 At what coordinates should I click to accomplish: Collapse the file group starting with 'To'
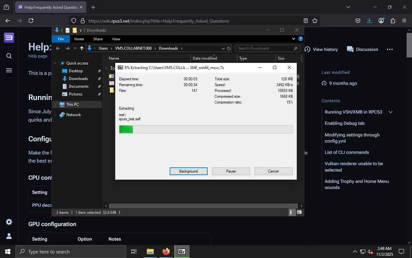pyautogui.click(x=107, y=68)
